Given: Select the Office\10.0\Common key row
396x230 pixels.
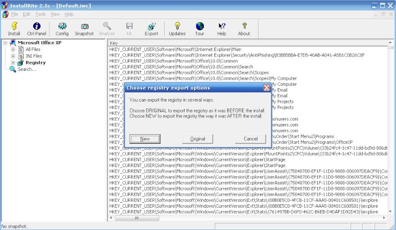Looking at the screenshot, I should (174, 61).
